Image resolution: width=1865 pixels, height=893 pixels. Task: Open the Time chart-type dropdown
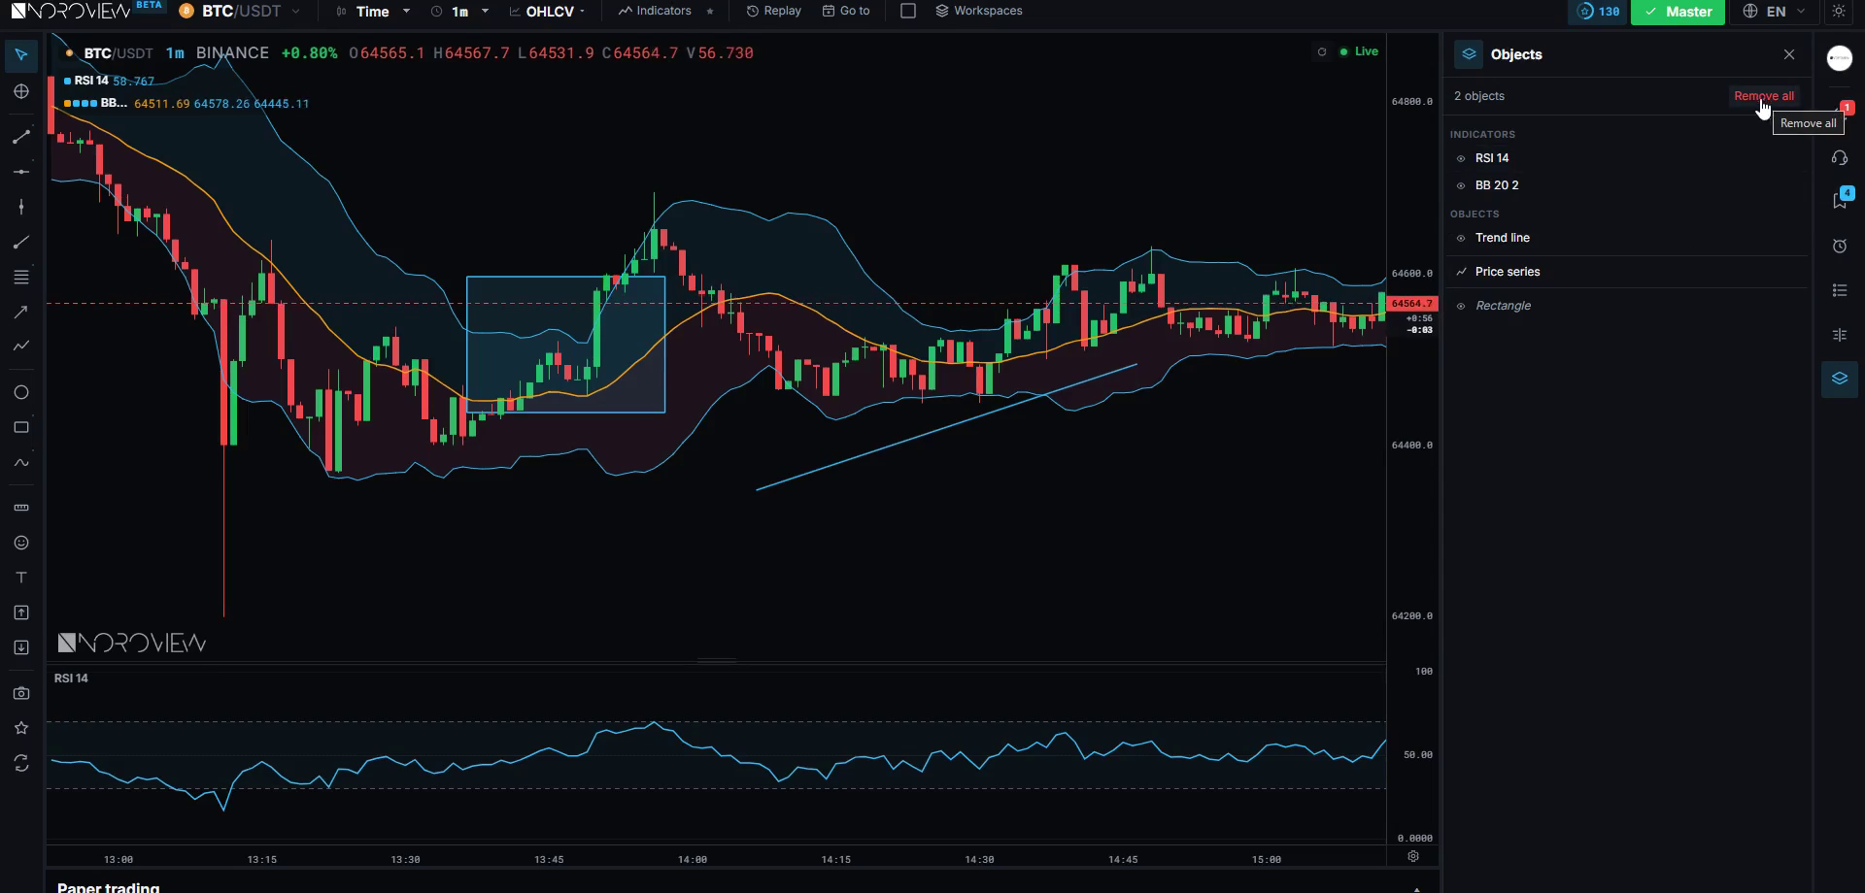373,12
